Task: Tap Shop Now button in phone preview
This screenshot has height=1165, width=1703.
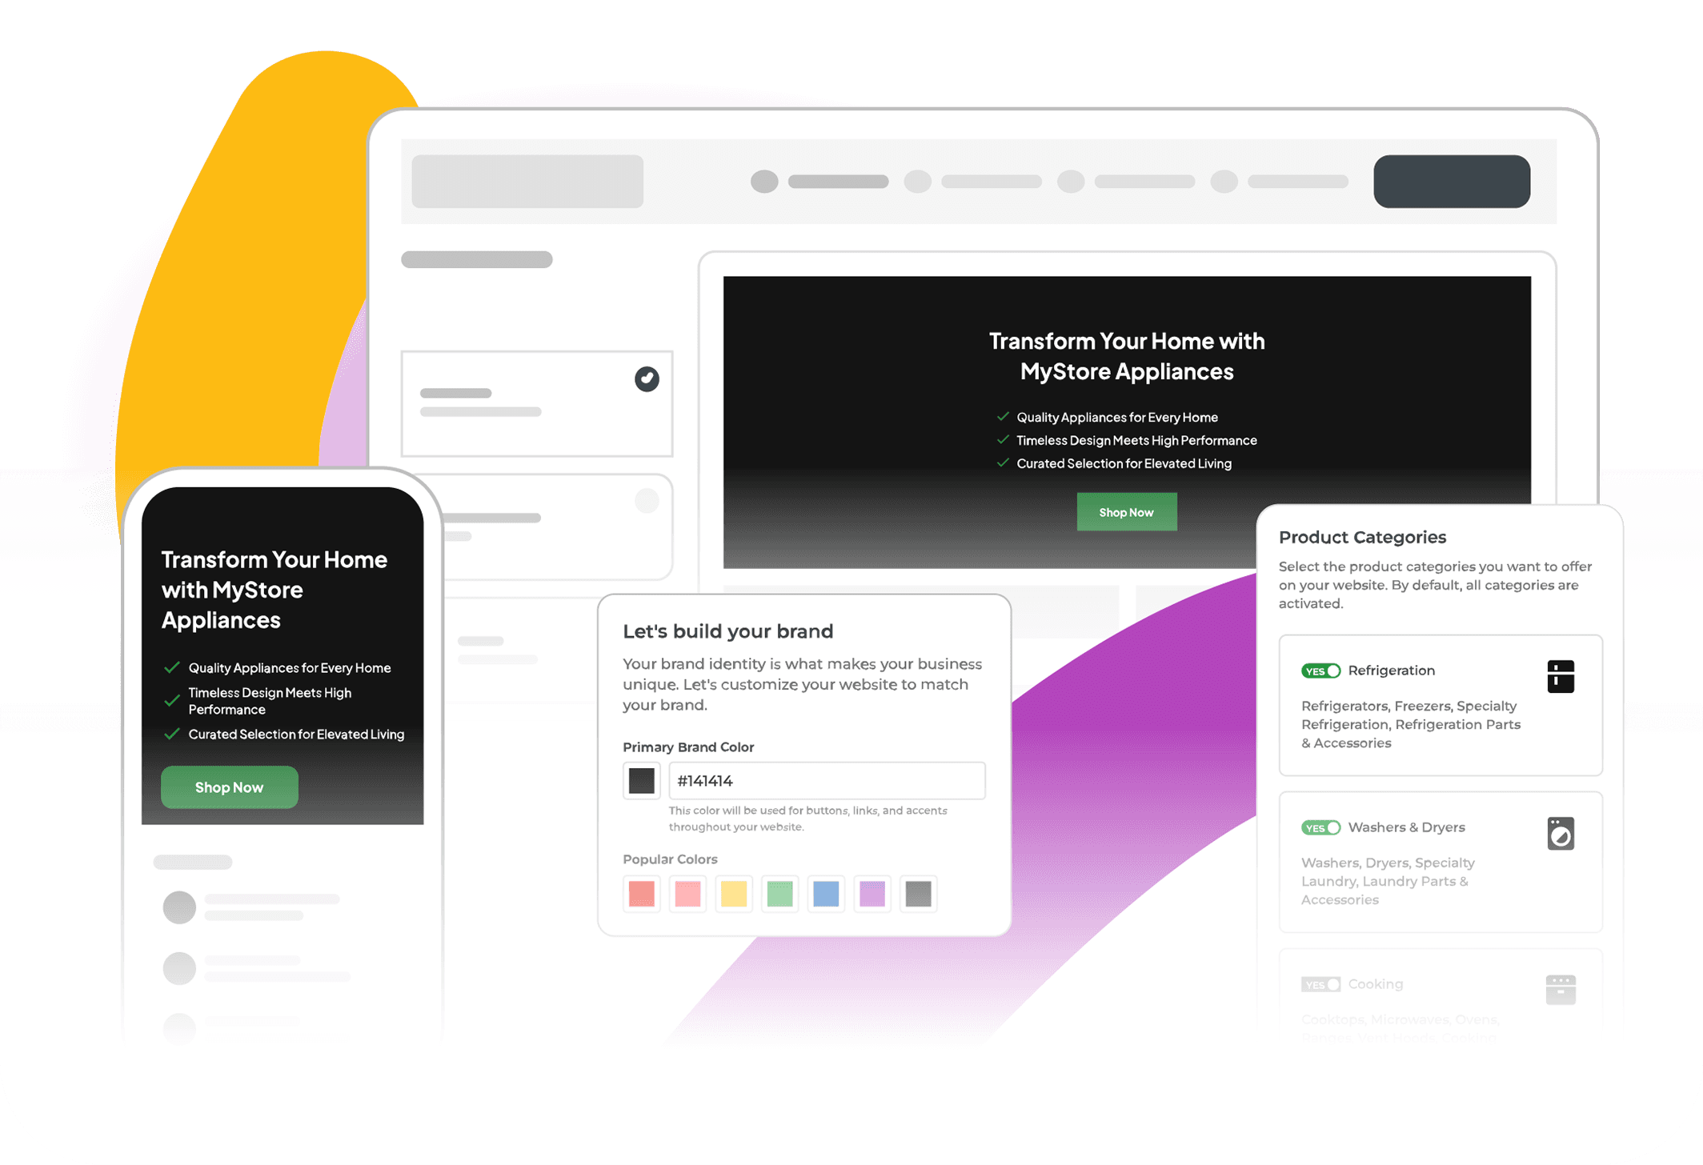Action: 229,787
